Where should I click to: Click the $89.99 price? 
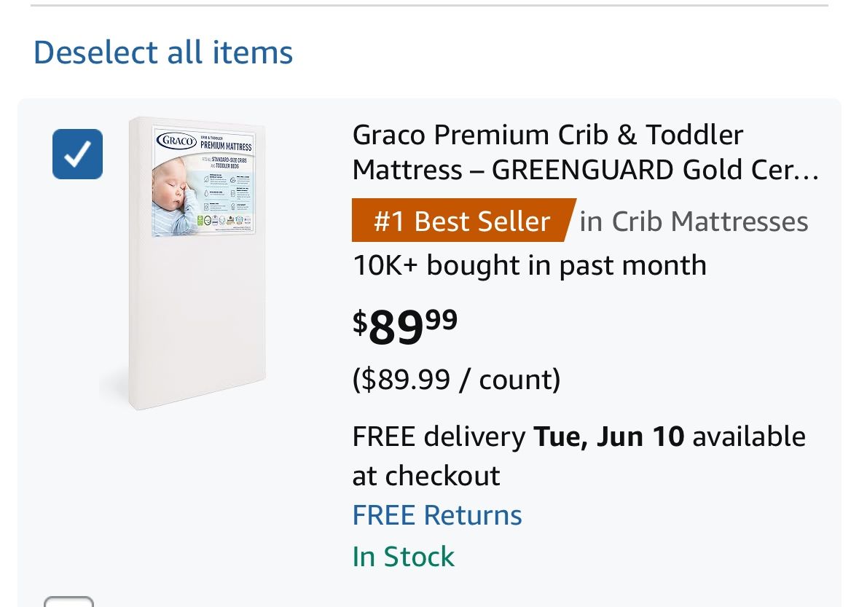(405, 326)
